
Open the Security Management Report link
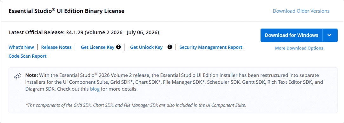pos(211,47)
